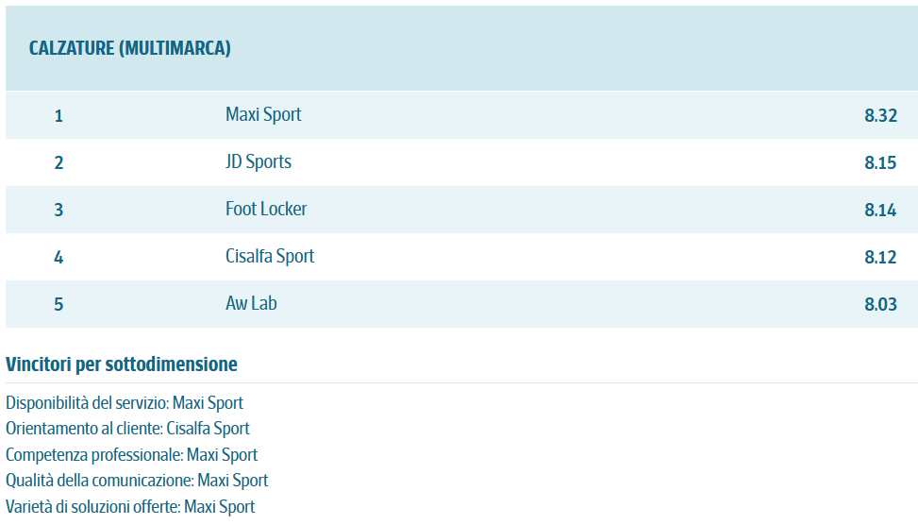Select the Maxi Sport row name

(x=263, y=114)
